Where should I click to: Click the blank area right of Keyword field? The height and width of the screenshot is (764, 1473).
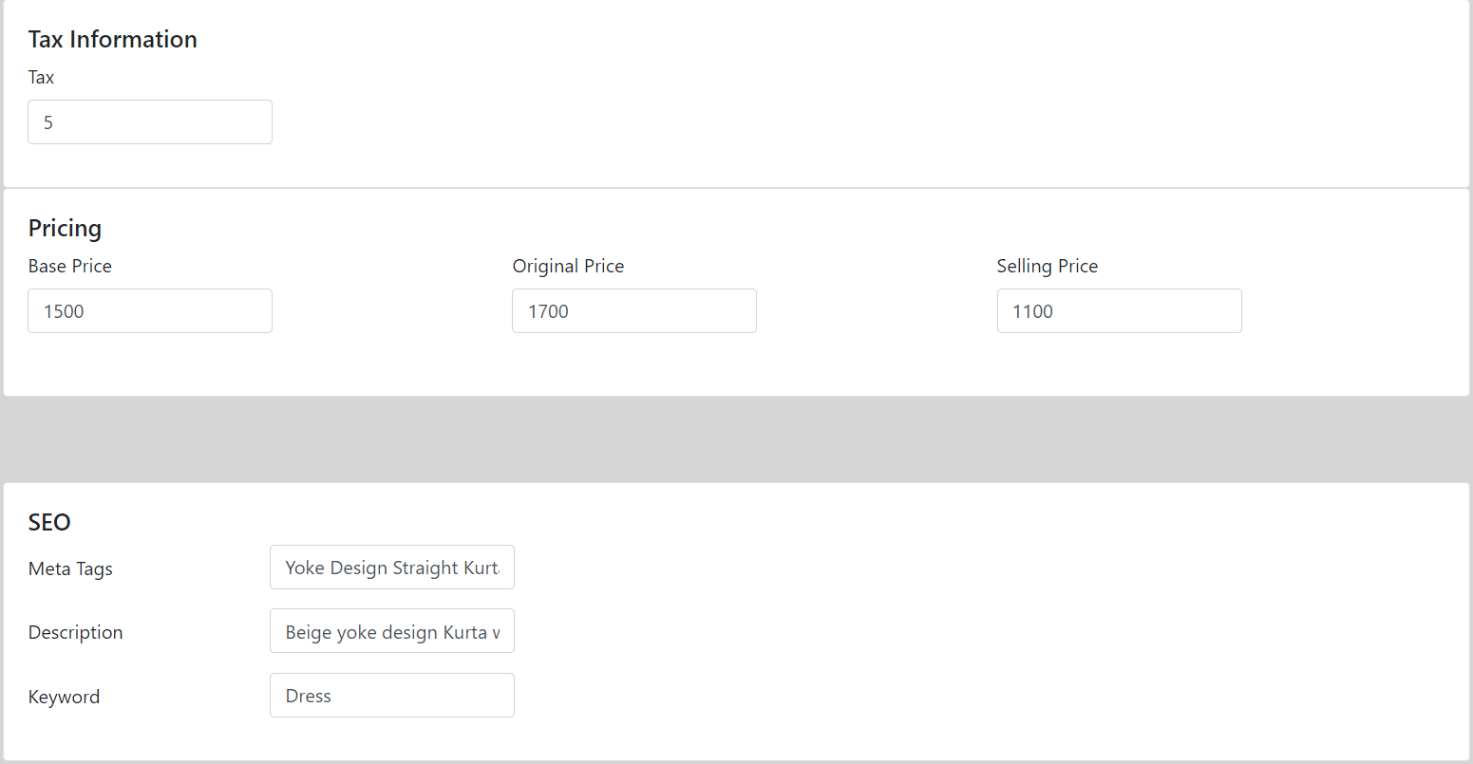[x=988, y=696]
